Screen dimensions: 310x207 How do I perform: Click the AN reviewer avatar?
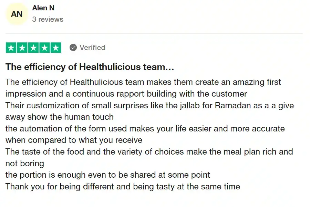pos(17,14)
